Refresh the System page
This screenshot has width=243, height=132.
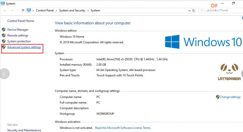tap(193, 11)
